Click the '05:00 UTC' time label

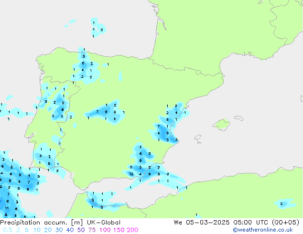(251, 223)
